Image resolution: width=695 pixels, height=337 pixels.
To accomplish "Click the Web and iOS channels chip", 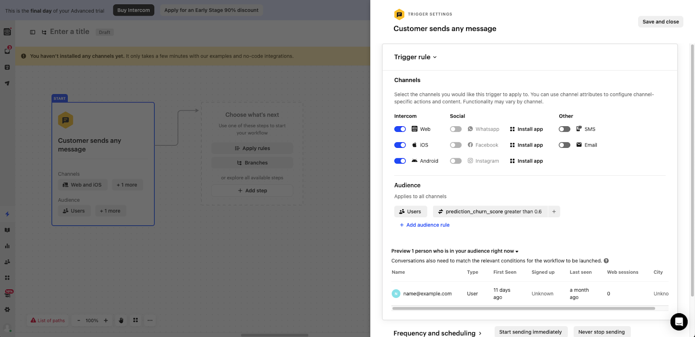I will (82, 185).
